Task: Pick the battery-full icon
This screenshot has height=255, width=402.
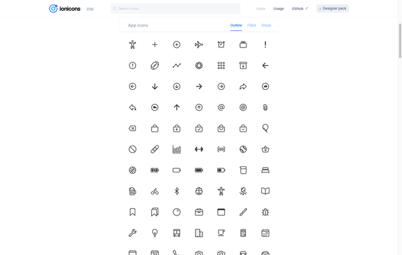Action: pyautogui.click(x=199, y=170)
